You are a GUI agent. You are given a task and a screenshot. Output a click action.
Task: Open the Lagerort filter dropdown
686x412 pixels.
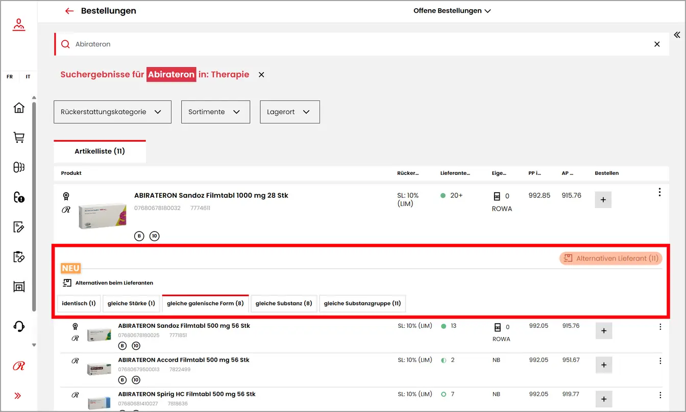[x=290, y=112]
